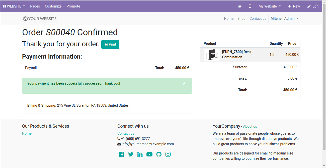Click the Desk Combination product thumbnail

tap(211, 55)
